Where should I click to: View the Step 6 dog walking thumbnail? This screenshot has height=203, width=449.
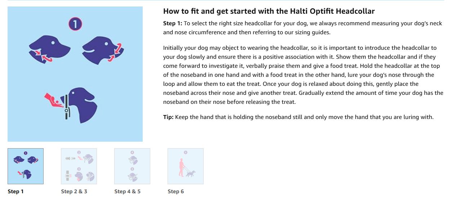(186, 166)
